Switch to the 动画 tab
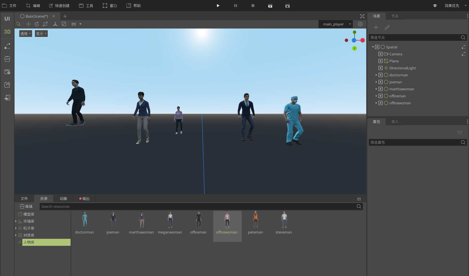Image resolution: width=469 pixels, height=276 pixels. tap(63, 199)
